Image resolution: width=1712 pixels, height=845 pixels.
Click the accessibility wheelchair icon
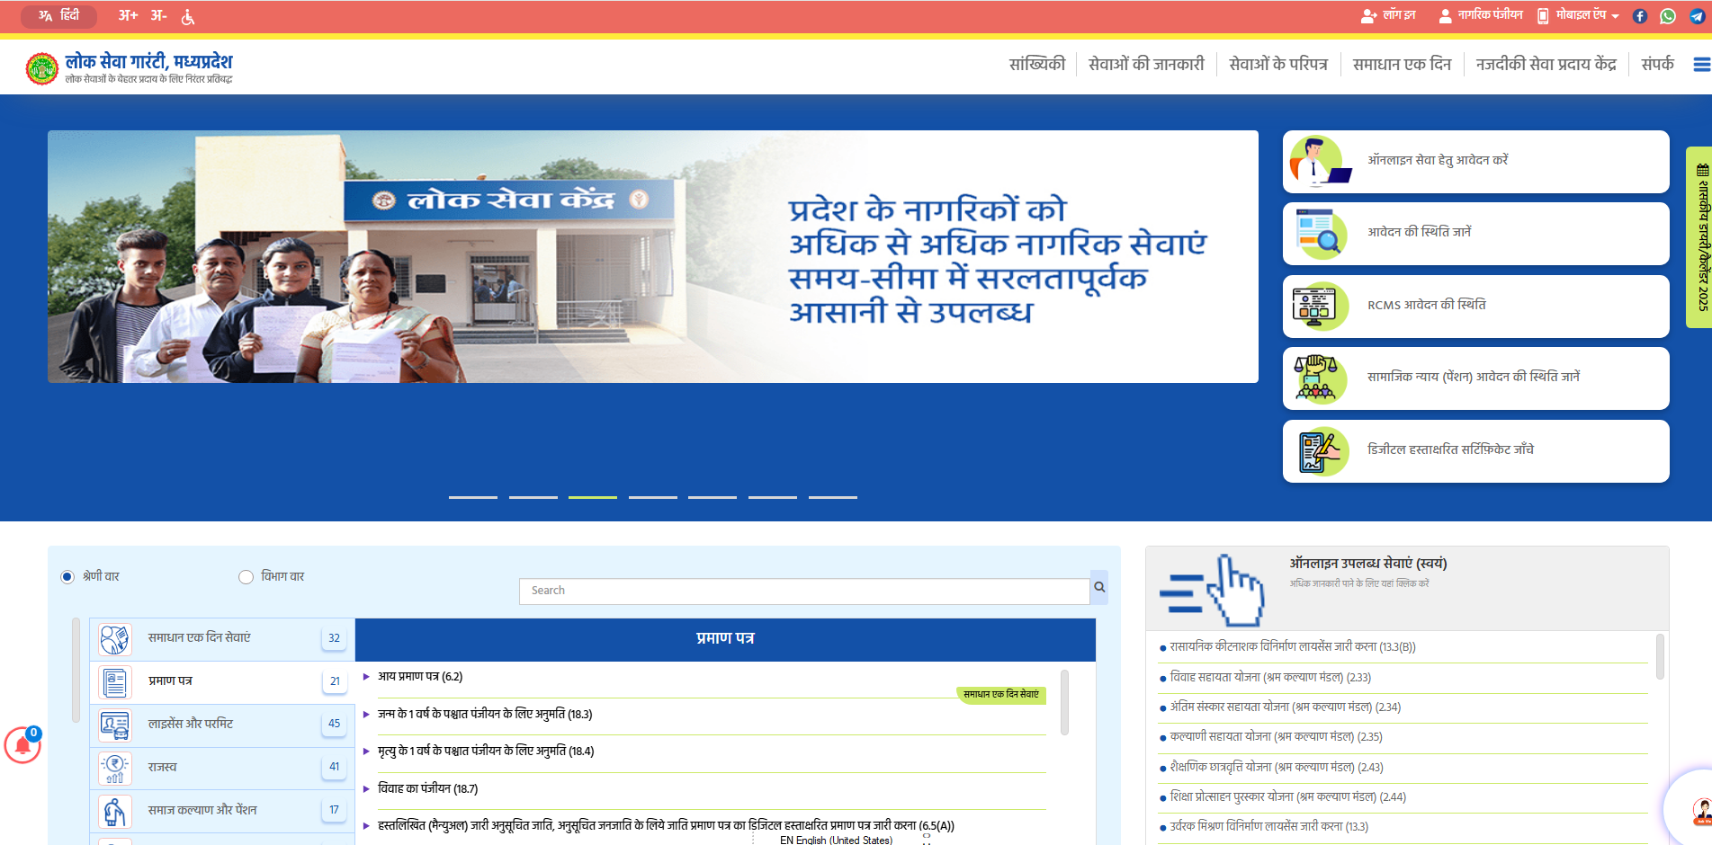click(x=188, y=16)
